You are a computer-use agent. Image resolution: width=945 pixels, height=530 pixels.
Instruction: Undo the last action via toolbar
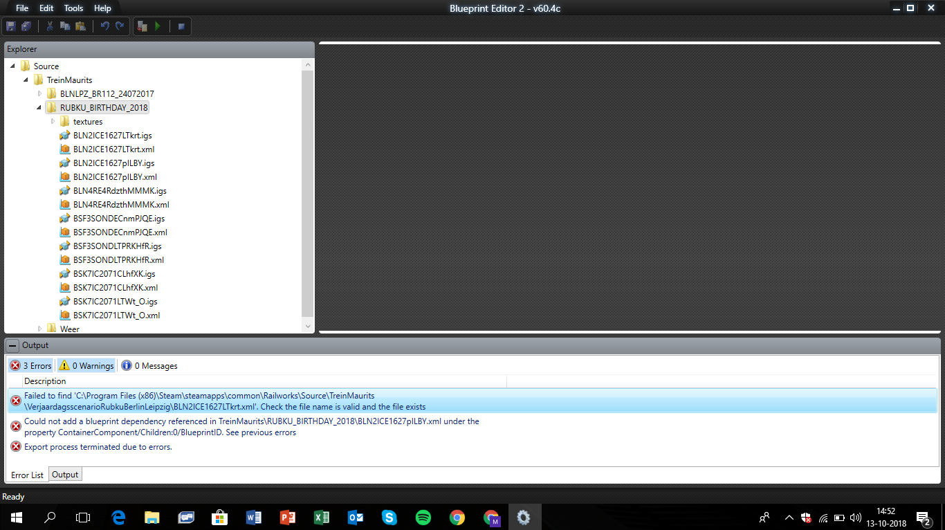105,26
